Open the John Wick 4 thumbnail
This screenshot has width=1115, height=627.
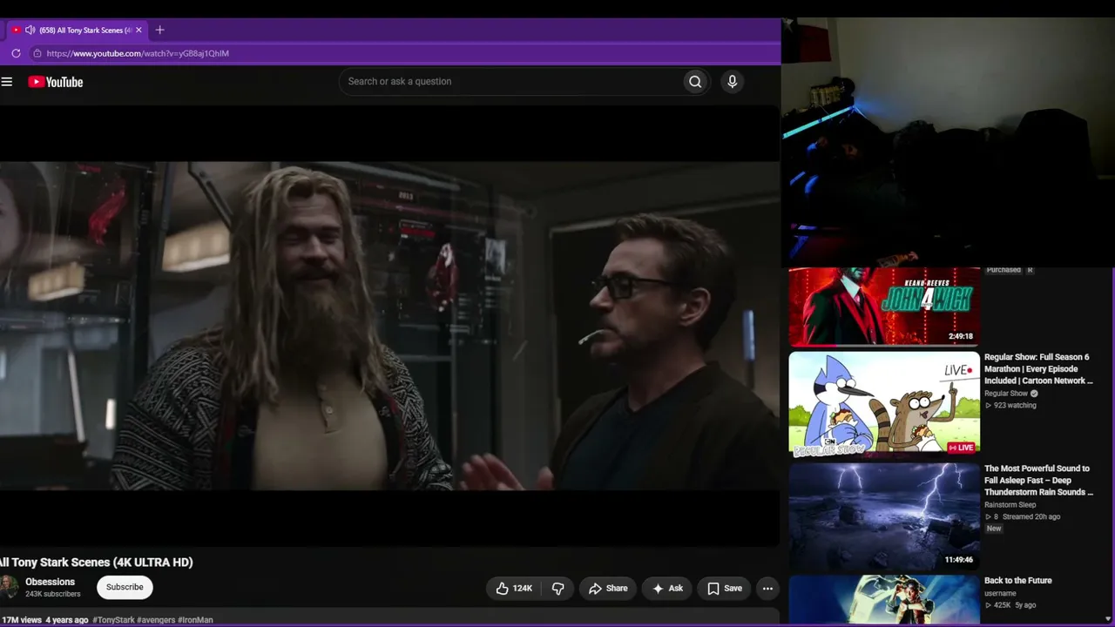[884, 307]
